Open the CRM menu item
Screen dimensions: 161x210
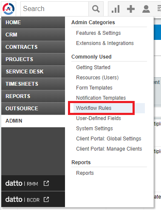(33, 35)
